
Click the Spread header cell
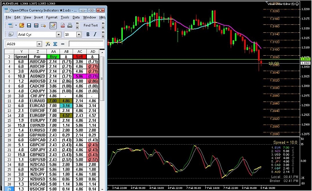pos(21,57)
